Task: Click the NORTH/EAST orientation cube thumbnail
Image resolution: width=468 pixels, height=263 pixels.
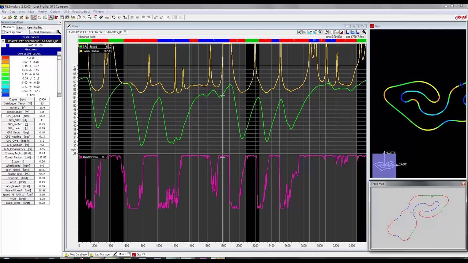Action: coord(384,166)
